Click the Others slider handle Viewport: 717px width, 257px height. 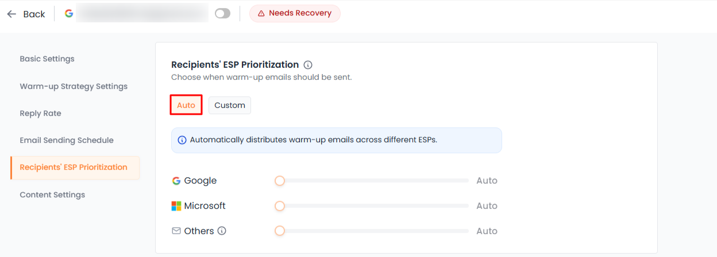pyautogui.click(x=280, y=231)
